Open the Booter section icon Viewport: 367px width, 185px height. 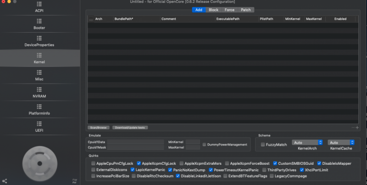pos(39,21)
